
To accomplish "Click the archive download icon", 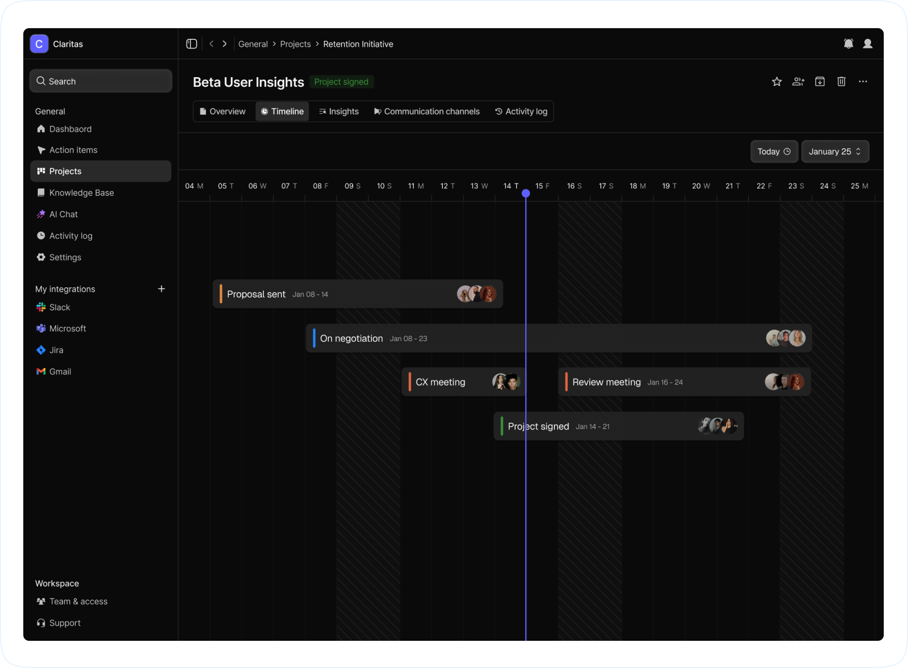I will (820, 82).
